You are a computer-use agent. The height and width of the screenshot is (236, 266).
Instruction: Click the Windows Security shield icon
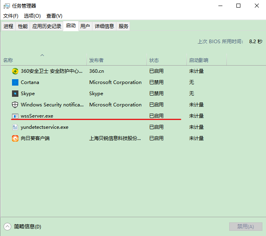15,105
